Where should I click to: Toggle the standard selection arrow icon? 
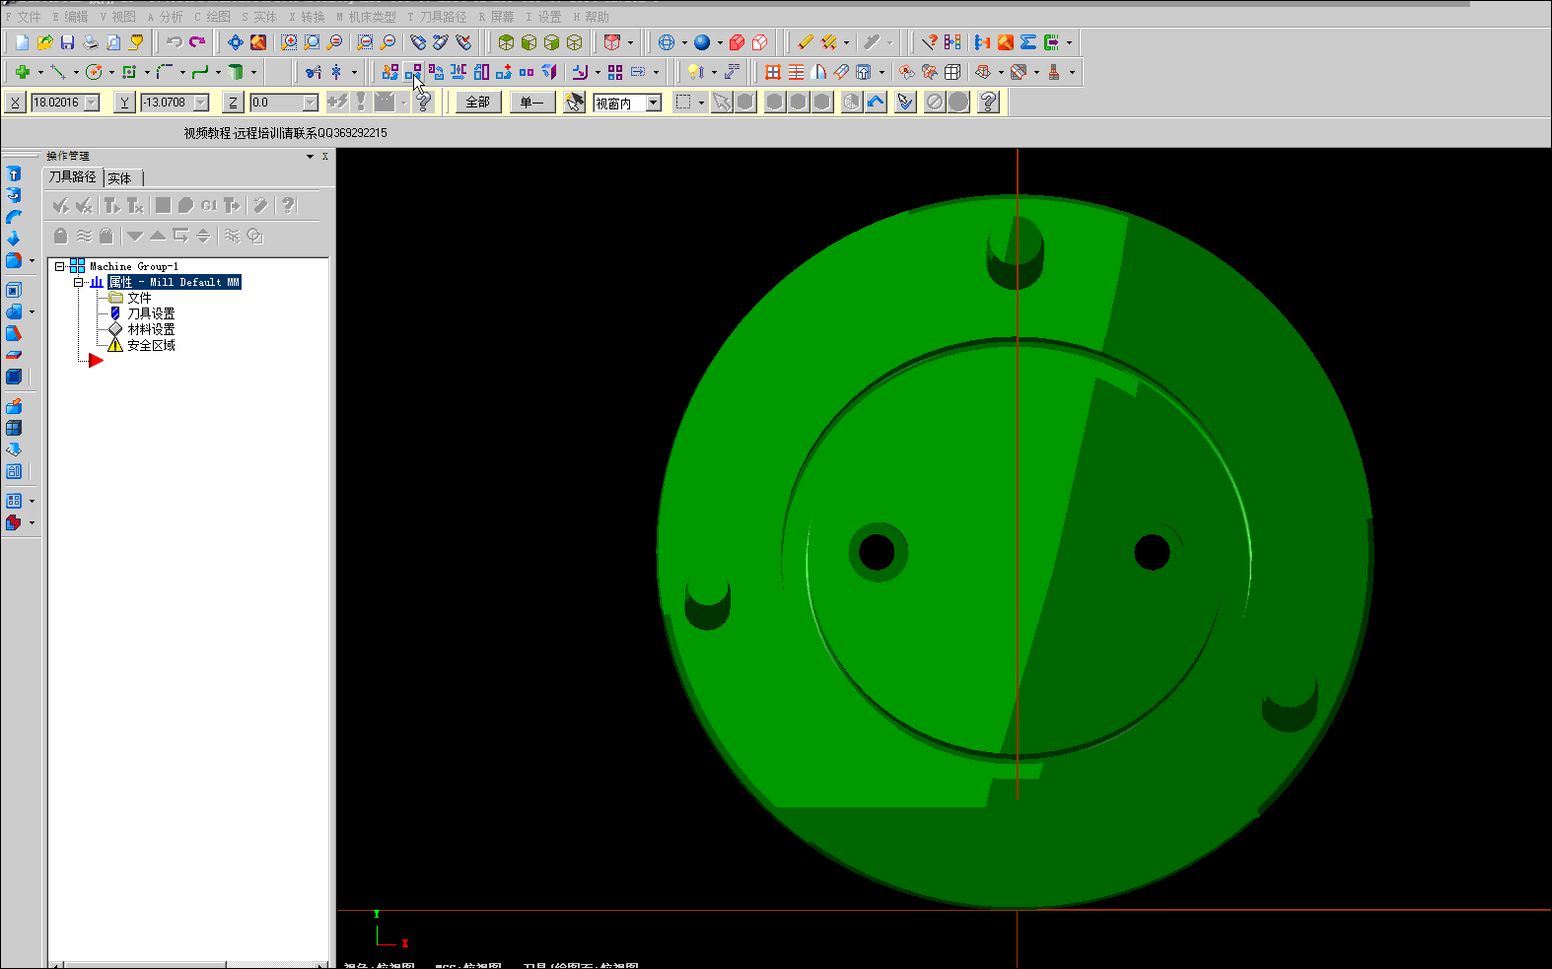[722, 102]
